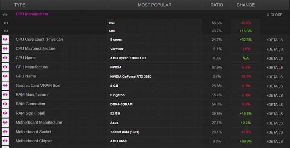This screenshot has width=290, height=148.
Task: Toggle eye icon for CPU Core count row
Action: pos(5,39)
